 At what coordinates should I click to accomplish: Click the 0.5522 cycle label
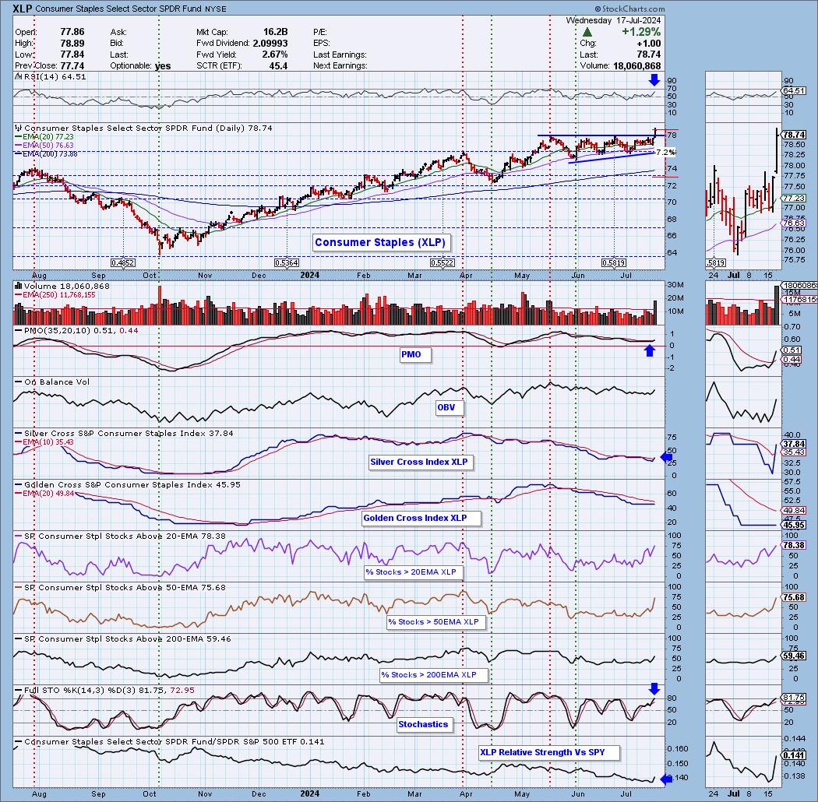442,263
